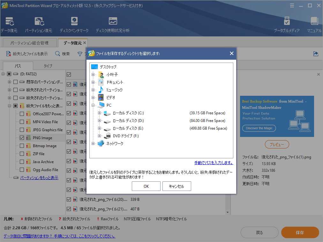
Task: Check the ZIP file checkbox
Action: (22, 154)
